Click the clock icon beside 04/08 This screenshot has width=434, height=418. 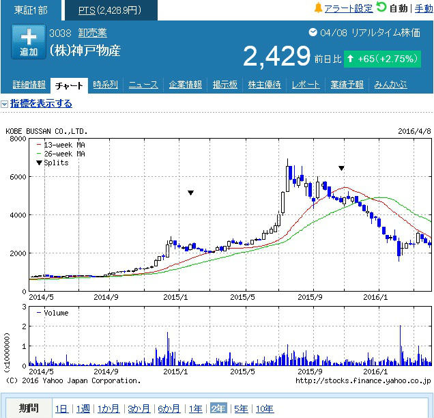[x=313, y=32]
